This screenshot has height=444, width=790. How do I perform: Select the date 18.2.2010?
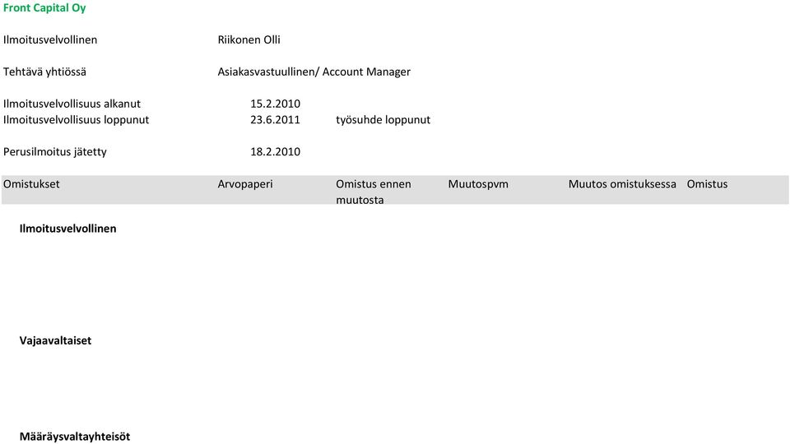coord(275,151)
